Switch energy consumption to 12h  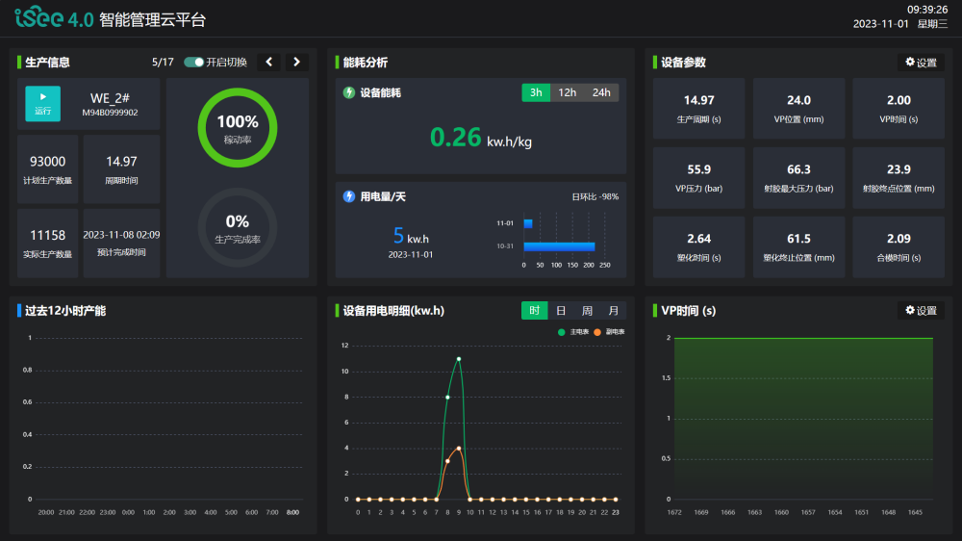(568, 92)
